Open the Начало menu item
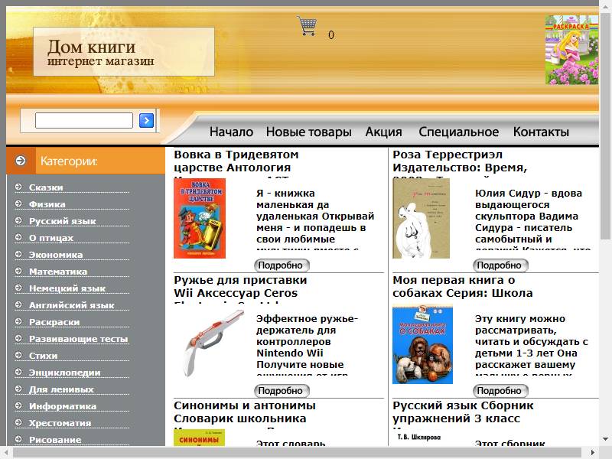Screen dimensions: 612x459 pyautogui.click(x=231, y=132)
